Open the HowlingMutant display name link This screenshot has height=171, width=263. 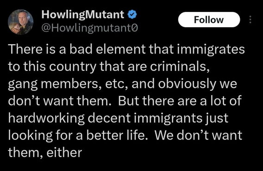pyautogui.click(x=83, y=14)
